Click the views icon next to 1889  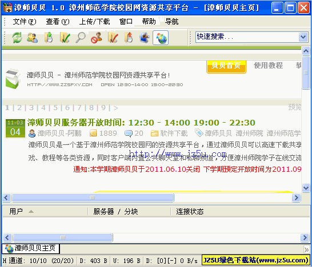93,133
